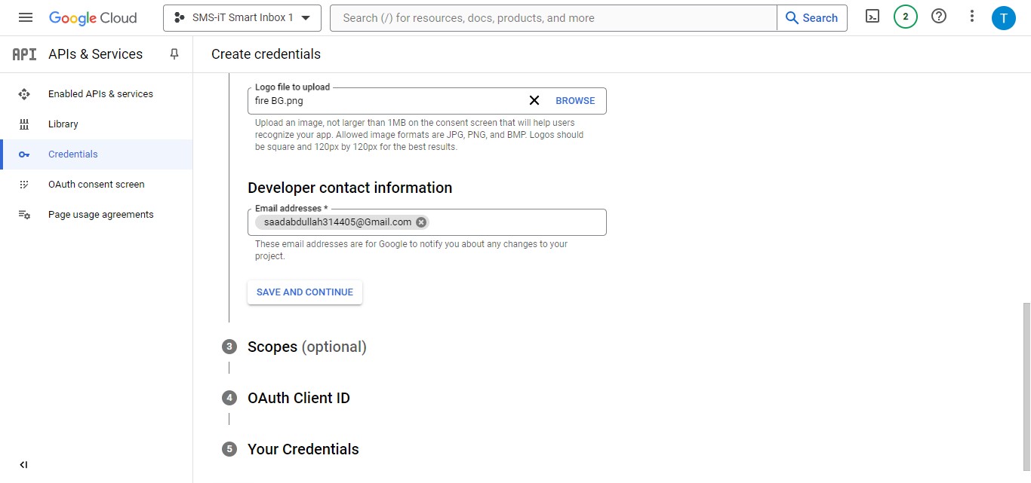Open the SMS-iT Smart Inbox 1 project selector
The width and height of the screenshot is (1031, 483).
242,17
